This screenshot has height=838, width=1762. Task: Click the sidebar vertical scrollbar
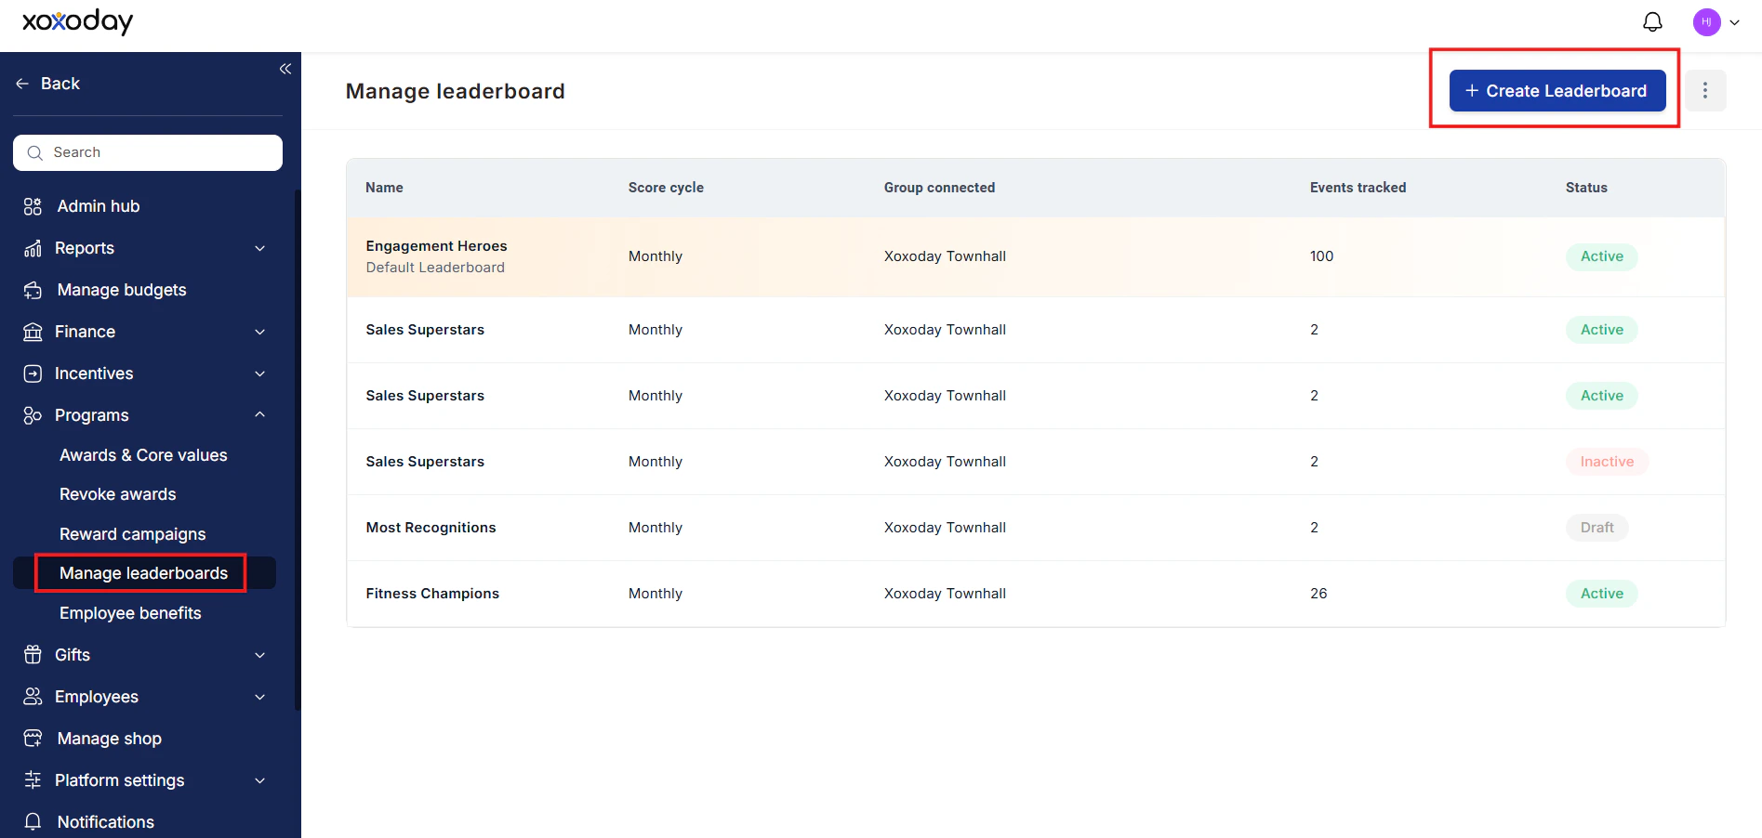click(298, 450)
